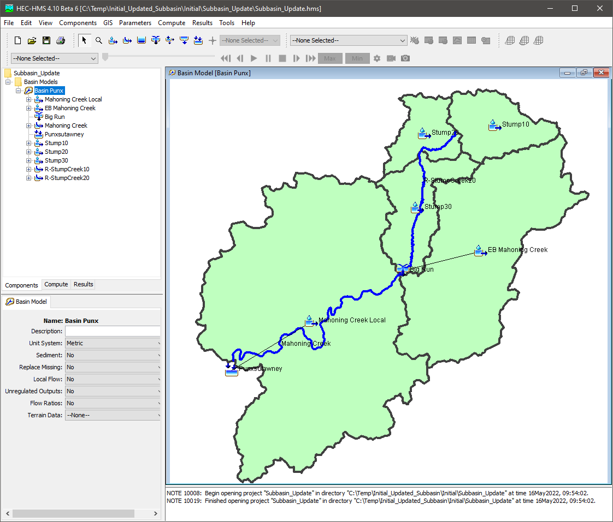The height and width of the screenshot is (522, 613).
Task: Open the compute selection None Selected dropdown
Action: 349,40
